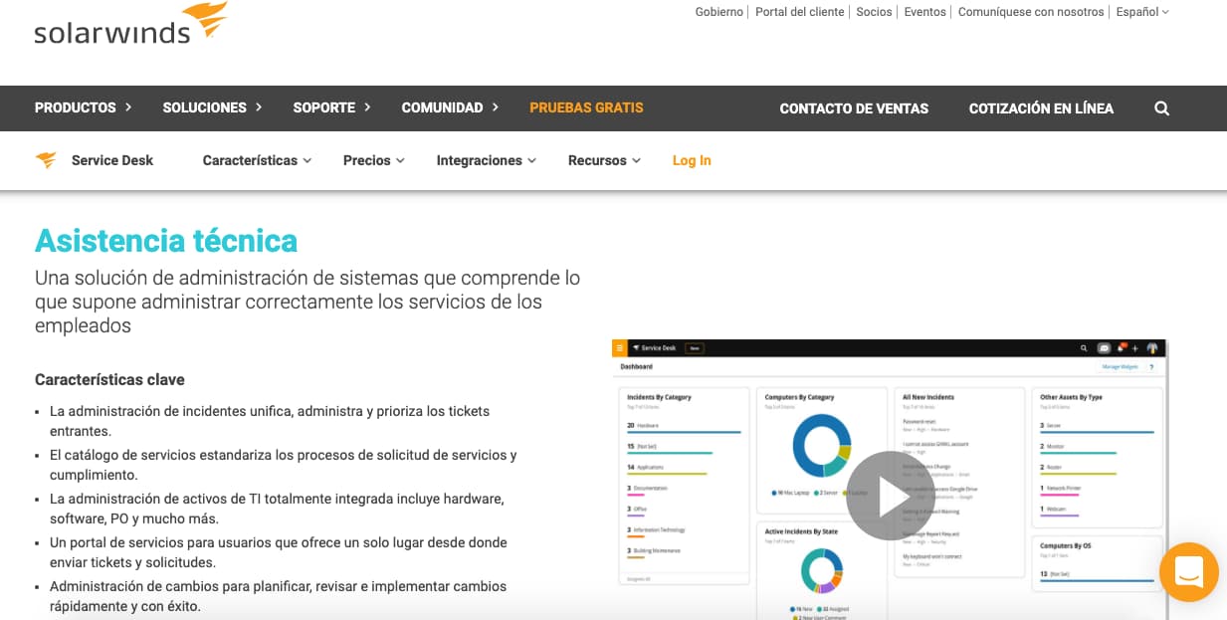The width and height of the screenshot is (1227, 620).
Task: Open the PRODUCTOS menu
Action: pos(76,107)
